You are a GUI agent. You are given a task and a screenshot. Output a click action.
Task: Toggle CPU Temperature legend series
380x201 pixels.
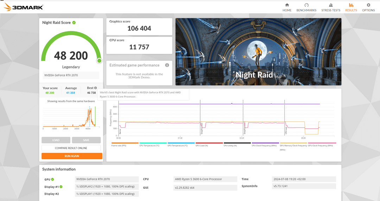point(153,145)
